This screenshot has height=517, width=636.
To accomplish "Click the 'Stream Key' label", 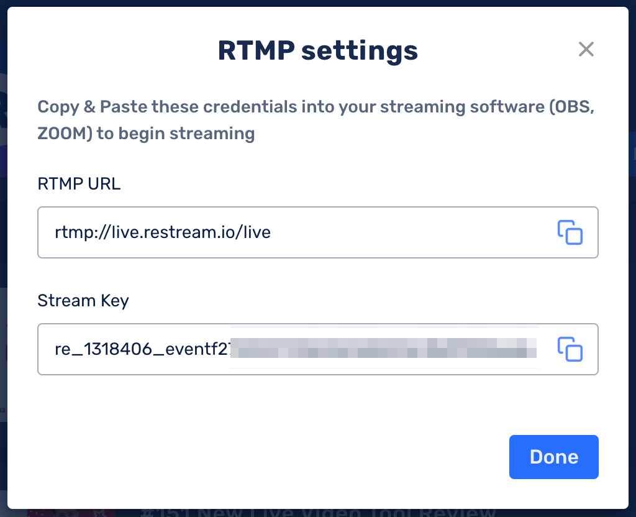I will pyautogui.click(x=83, y=301).
